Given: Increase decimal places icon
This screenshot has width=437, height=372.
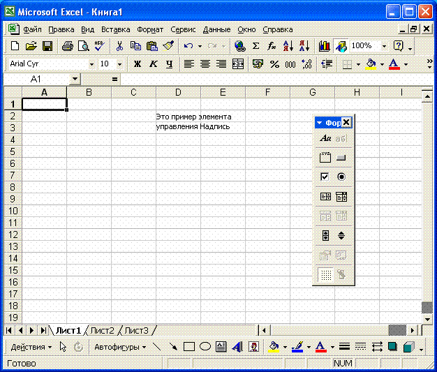Looking at the screenshot, I should (x=306, y=64).
